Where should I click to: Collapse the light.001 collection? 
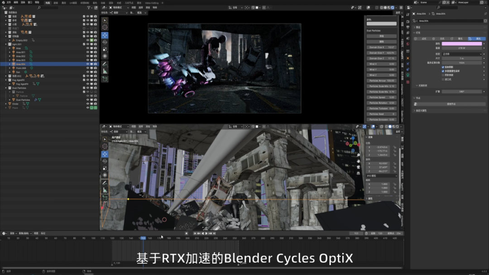(x=6, y=44)
